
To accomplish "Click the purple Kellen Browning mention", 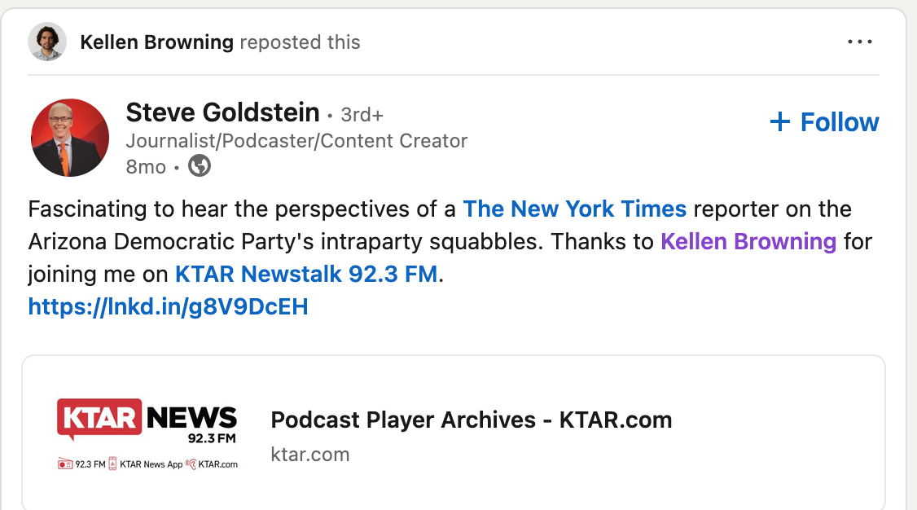I will [748, 241].
